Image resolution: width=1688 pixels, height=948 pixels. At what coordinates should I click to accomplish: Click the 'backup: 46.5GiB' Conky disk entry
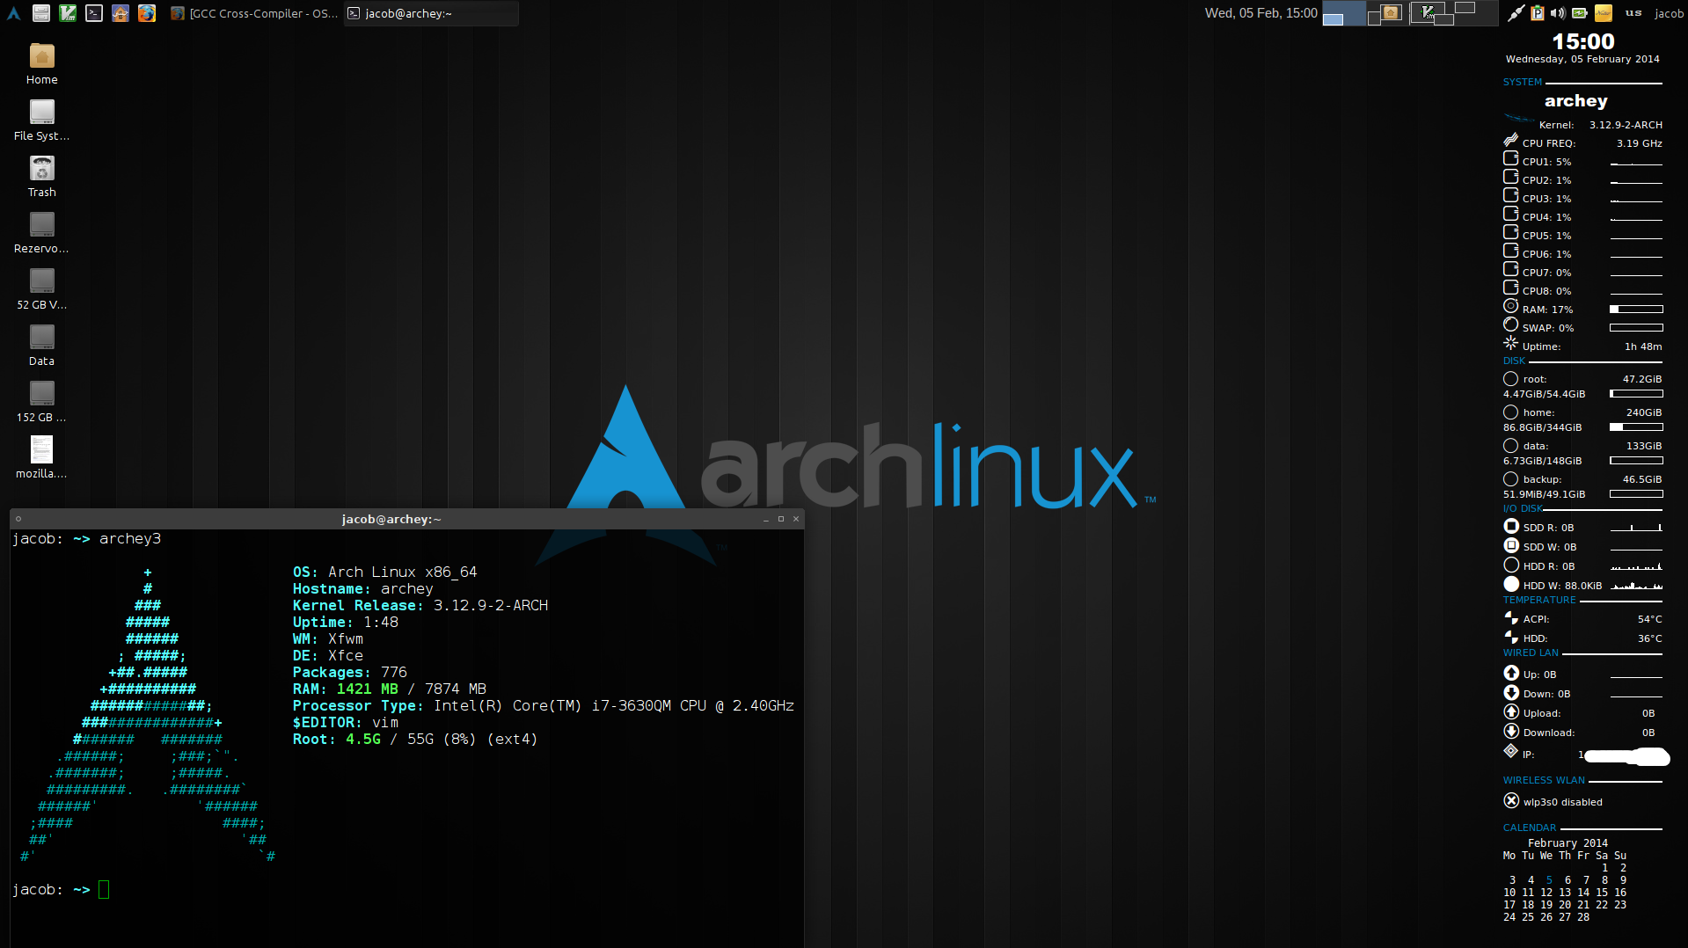point(1583,479)
